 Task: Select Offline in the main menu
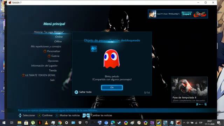(x=58, y=41)
